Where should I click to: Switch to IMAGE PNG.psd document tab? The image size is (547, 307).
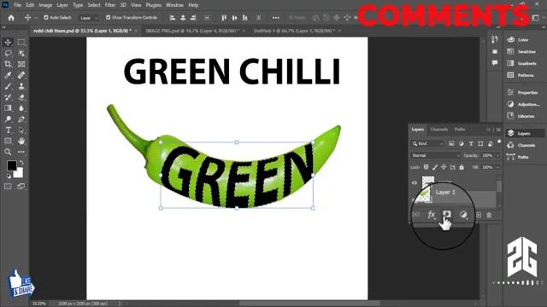pyautogui.click(x=192, y=31)
